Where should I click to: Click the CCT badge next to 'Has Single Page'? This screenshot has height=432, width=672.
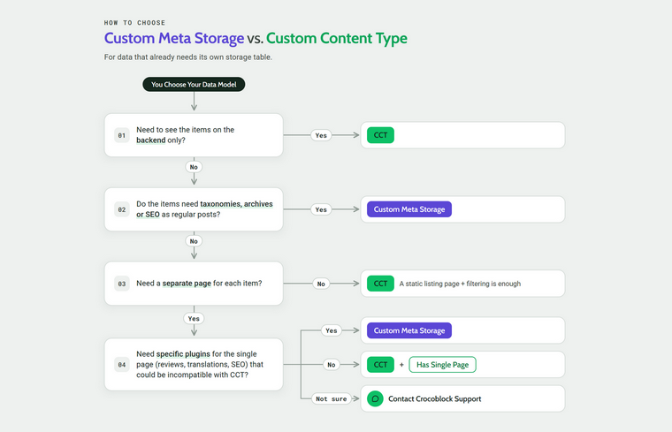[x=380, y=365]
